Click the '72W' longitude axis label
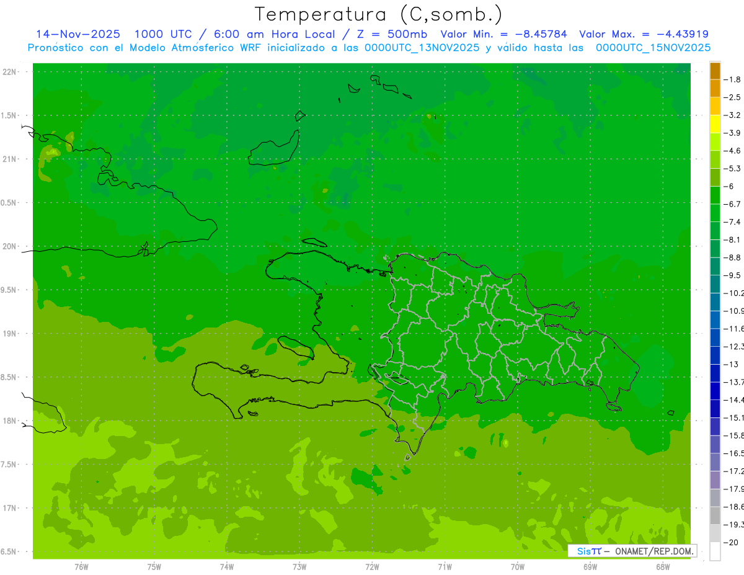 point(372,567)
